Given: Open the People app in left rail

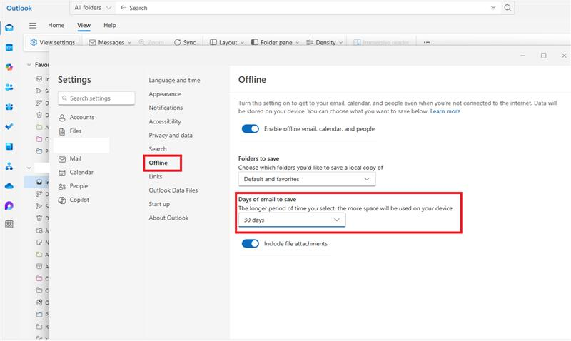Looking at the screenshot, I should click(x=9, y=87).
